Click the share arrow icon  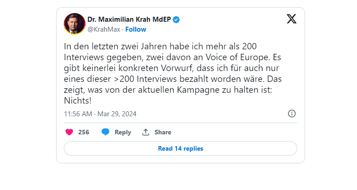pos(146,132)
